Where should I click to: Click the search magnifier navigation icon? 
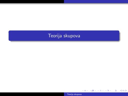pyautogui.click(x=123, y=91)
